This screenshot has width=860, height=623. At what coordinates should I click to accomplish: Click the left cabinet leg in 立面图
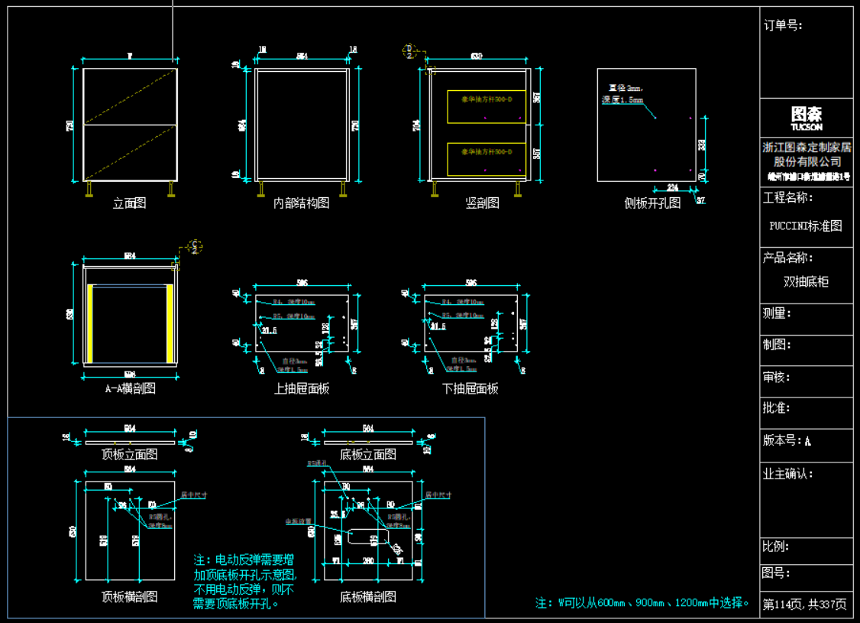(x=90, y=189)
